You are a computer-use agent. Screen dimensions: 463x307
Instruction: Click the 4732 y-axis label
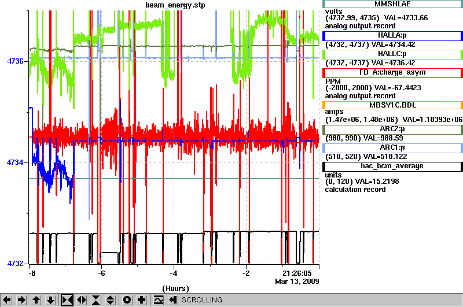[15, 264]
